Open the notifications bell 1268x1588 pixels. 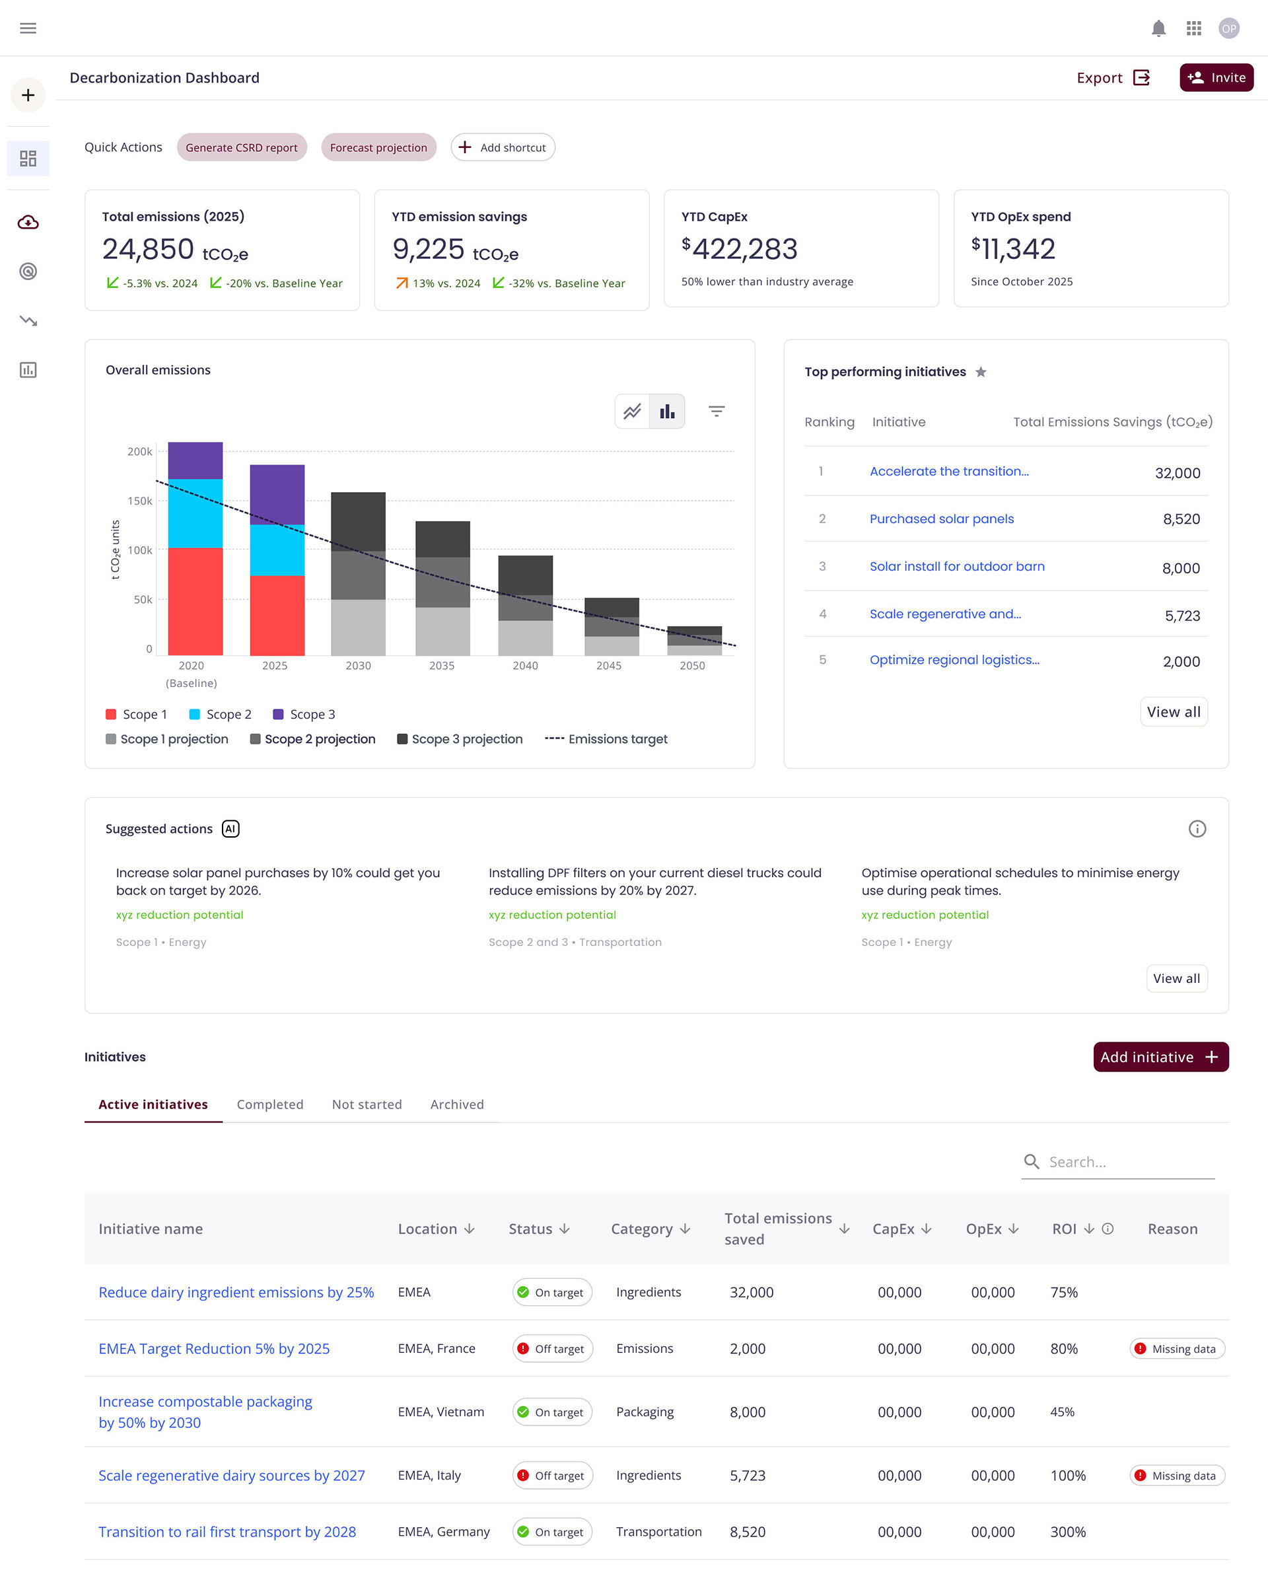tap(1158, 28)
